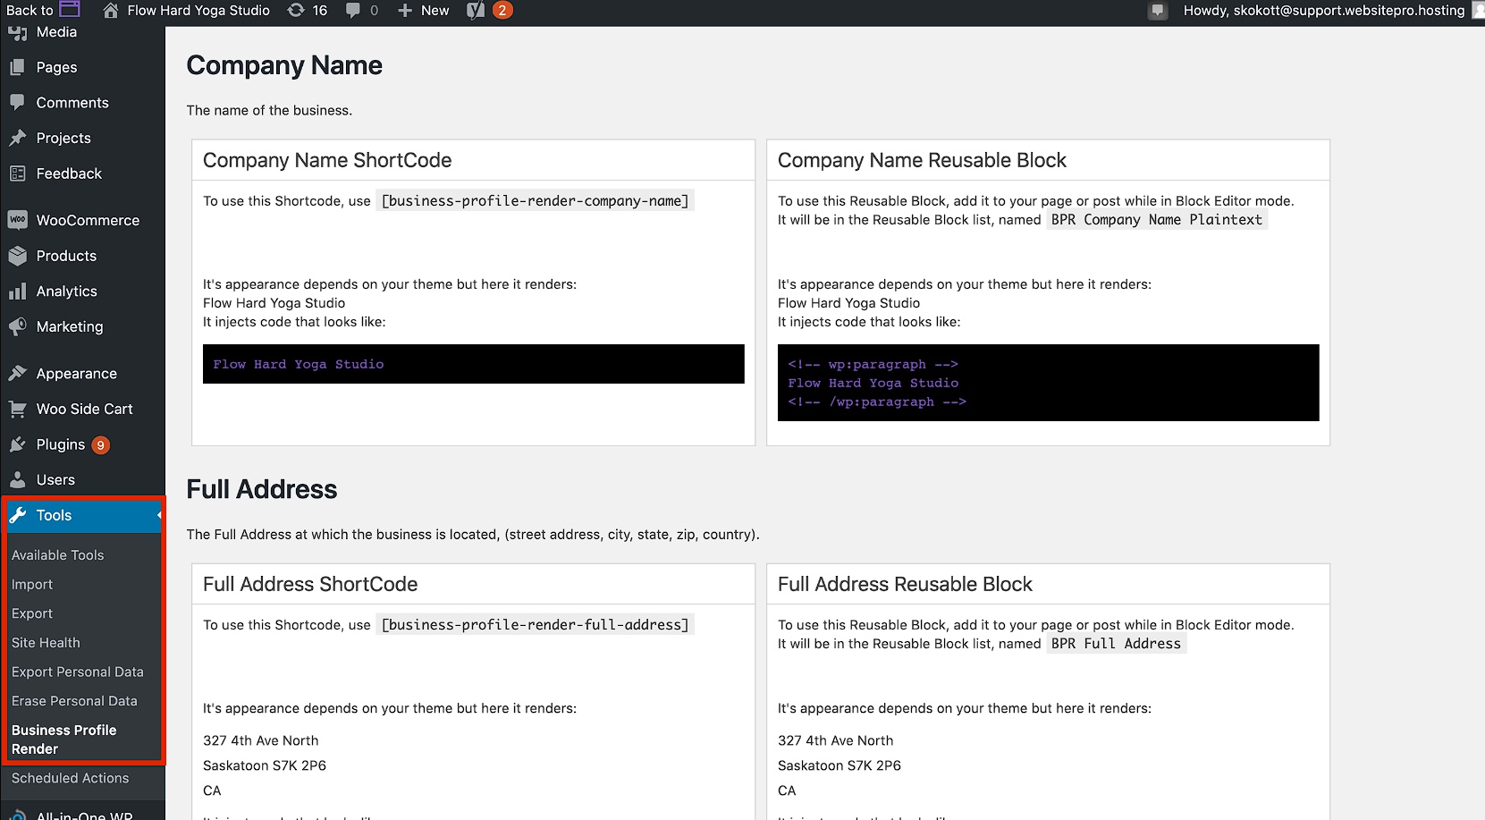This screenshot has height=820, width=1485.
Task: Click the comments bubble icon in admin bar
Action: point(353,11)
